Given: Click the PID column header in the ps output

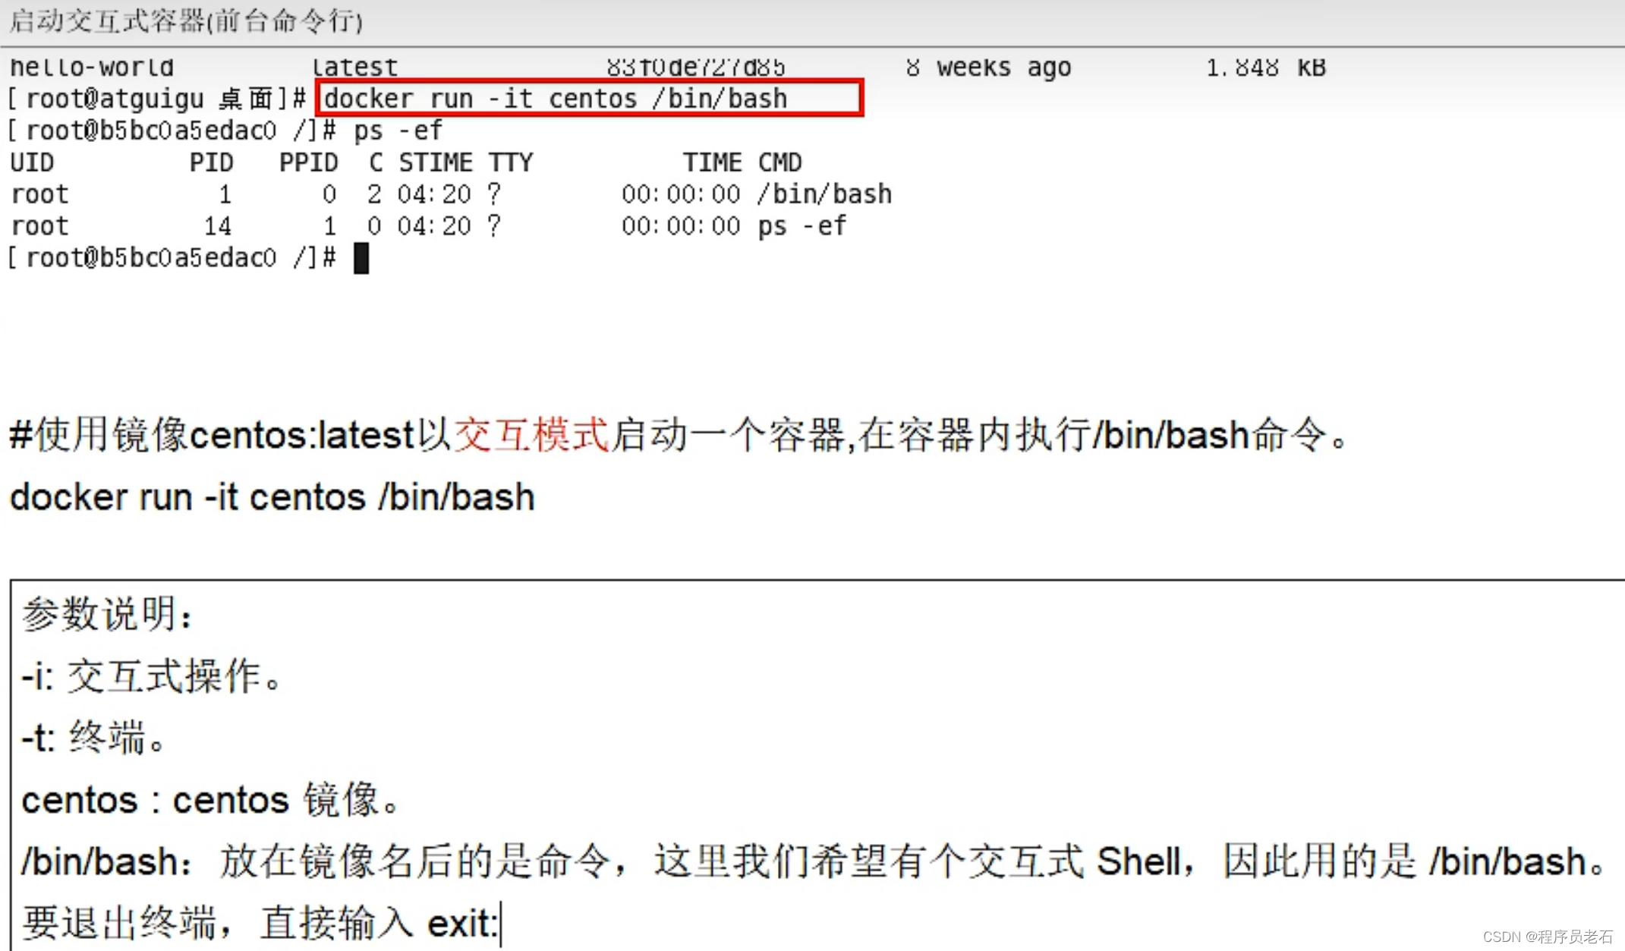Looking at the screenshot, I should (x=211, y=162).
